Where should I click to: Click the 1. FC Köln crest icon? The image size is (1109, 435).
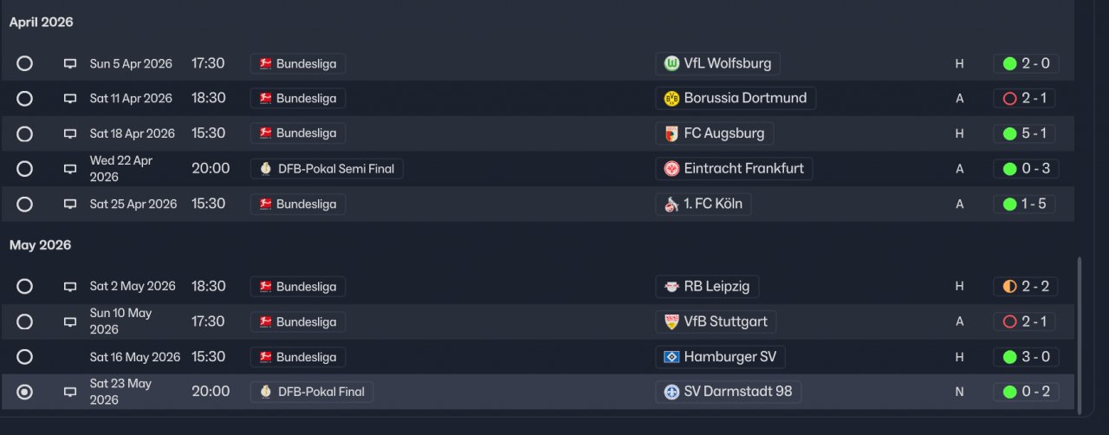(671, 205)
